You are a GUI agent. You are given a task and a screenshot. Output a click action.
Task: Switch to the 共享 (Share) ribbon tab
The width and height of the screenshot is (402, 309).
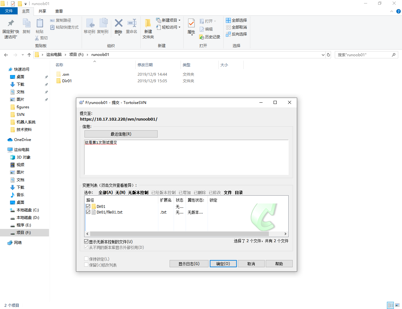click(42, 11)
